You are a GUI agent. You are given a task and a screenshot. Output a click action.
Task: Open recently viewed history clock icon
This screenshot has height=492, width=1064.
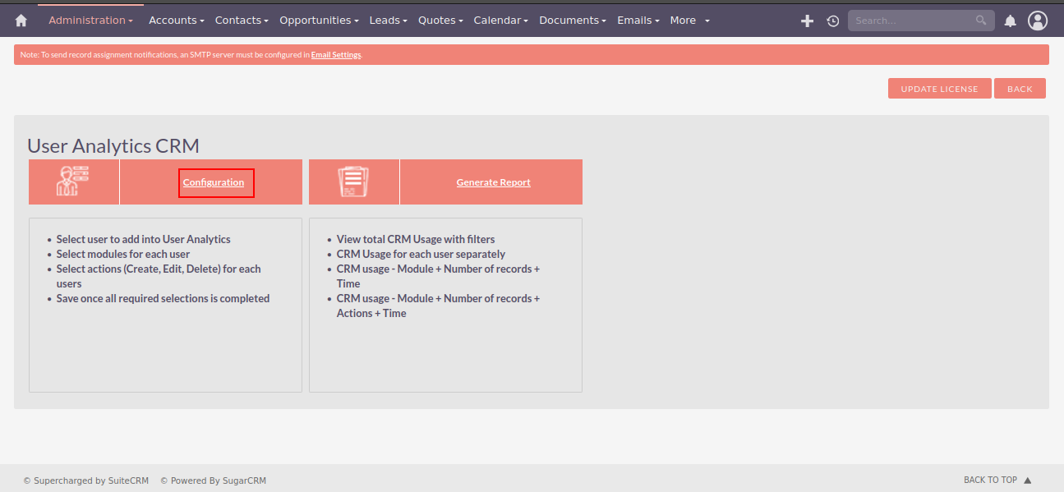pyautogui.click(x=832, y=20)
